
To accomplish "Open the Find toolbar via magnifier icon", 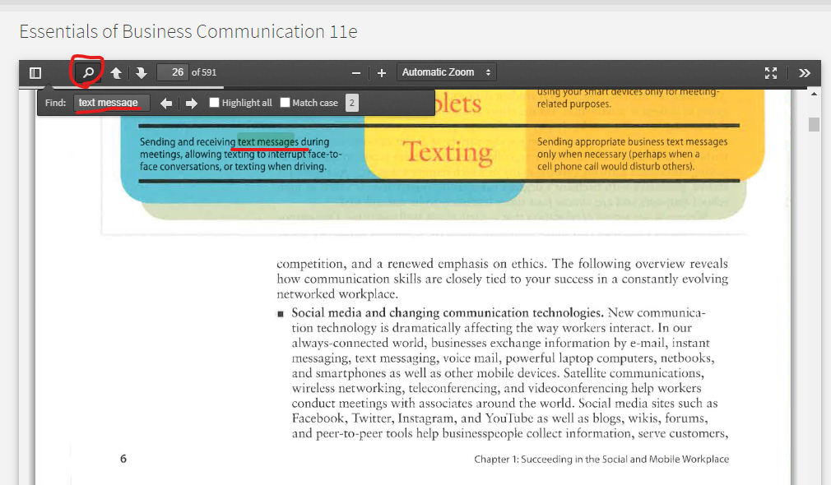I will [86, 72].
